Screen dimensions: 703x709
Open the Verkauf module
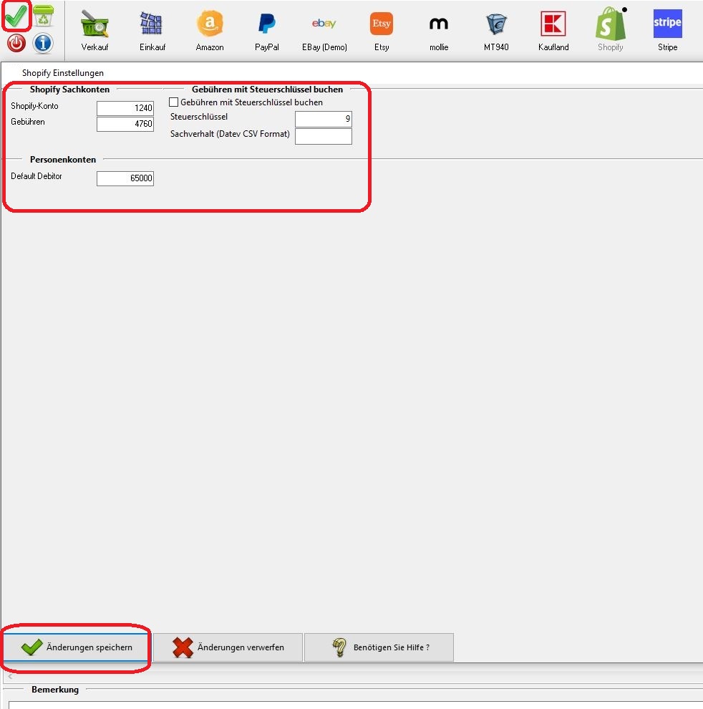click(94, 30)
